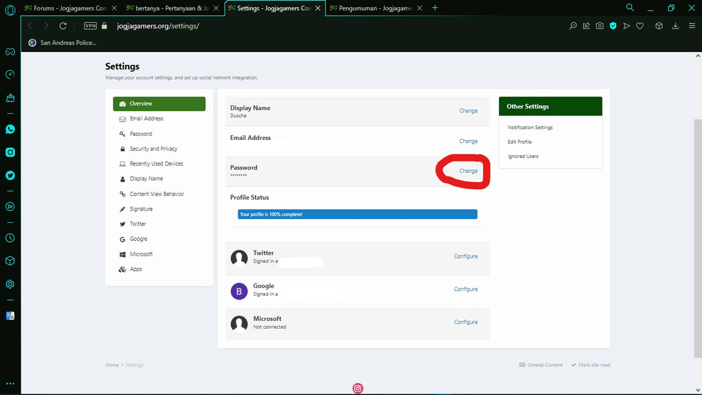Open the search tabs magnifier icon

[630, 8]
